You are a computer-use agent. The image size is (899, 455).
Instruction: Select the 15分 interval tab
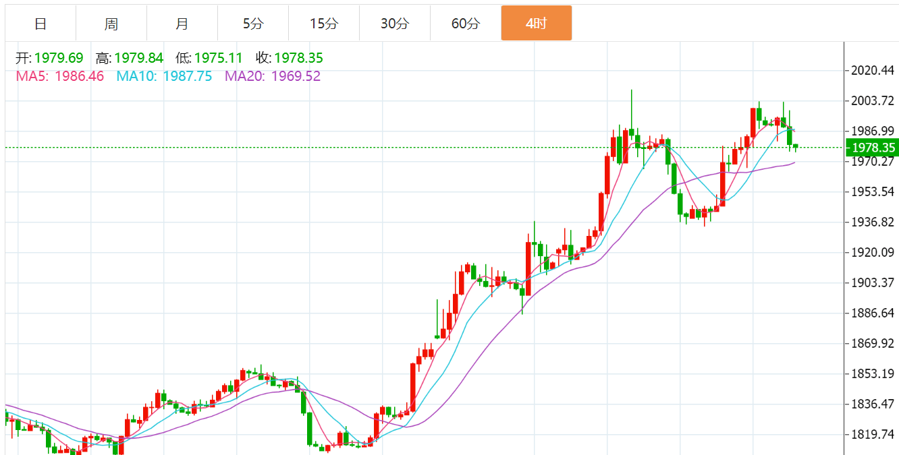pyautogui.click(x=324, y=24)
